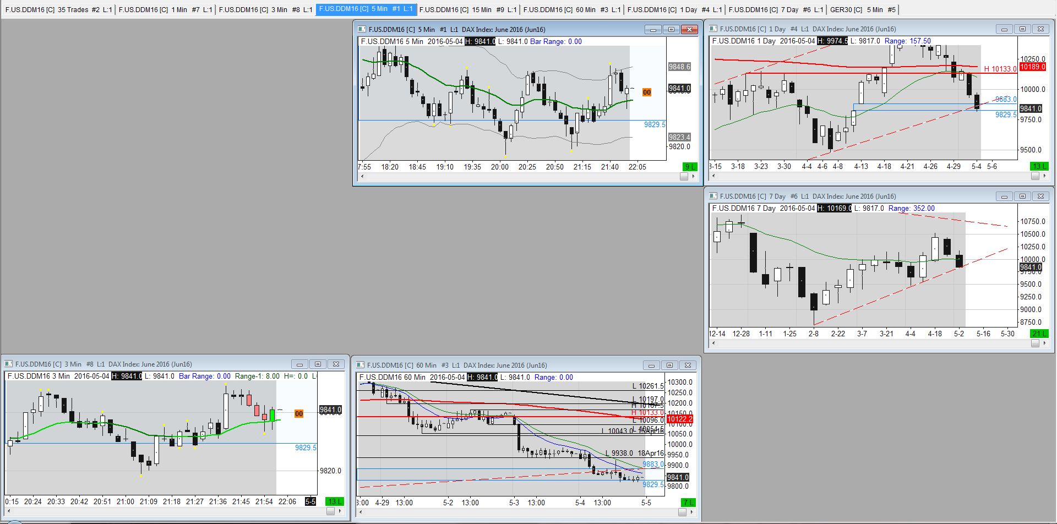Click the scrollbar thumb in the 3 Min chart
Image resolution: width=1057 pixels, height=524 pixels.
click(x=330, y=511)
